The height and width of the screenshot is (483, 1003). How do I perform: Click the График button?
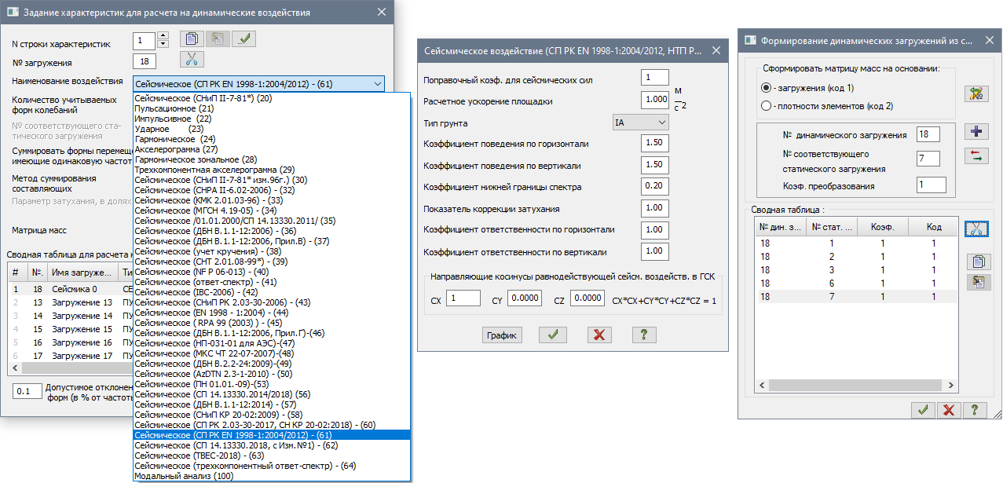[x=502, y=335]
